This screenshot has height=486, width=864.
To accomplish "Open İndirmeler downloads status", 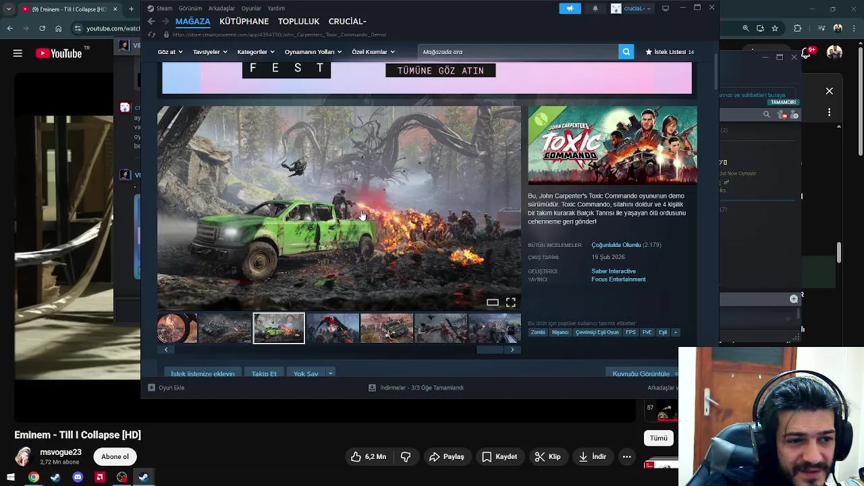I will (x=416, y=387).
